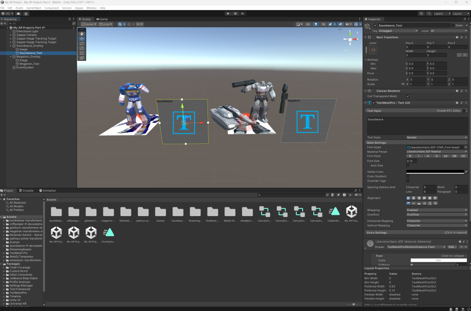The width and height of the screenshot is (471, 311).
Task: Click the Vertex Color swatch
Action: (435, 172)
